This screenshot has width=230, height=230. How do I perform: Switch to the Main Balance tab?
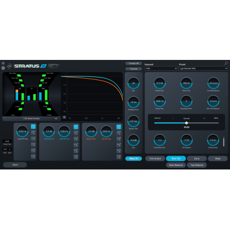[176, 165]
